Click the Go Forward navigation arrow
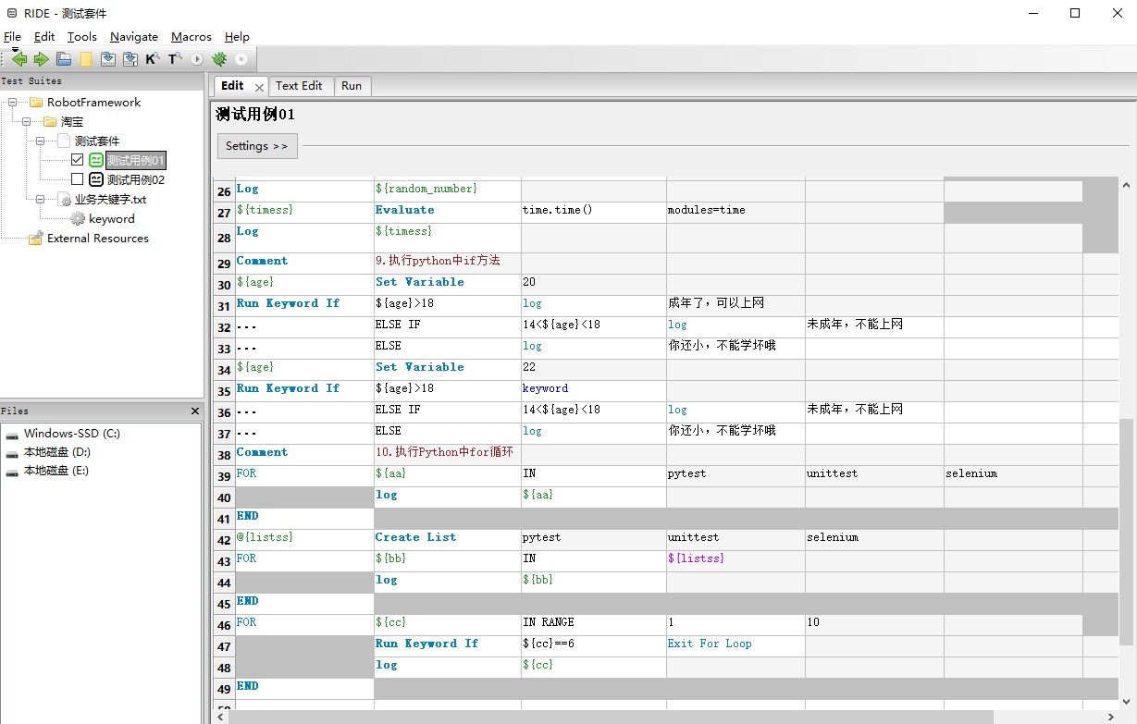This screenshot has height=724, width=1137. click(41, 58)
